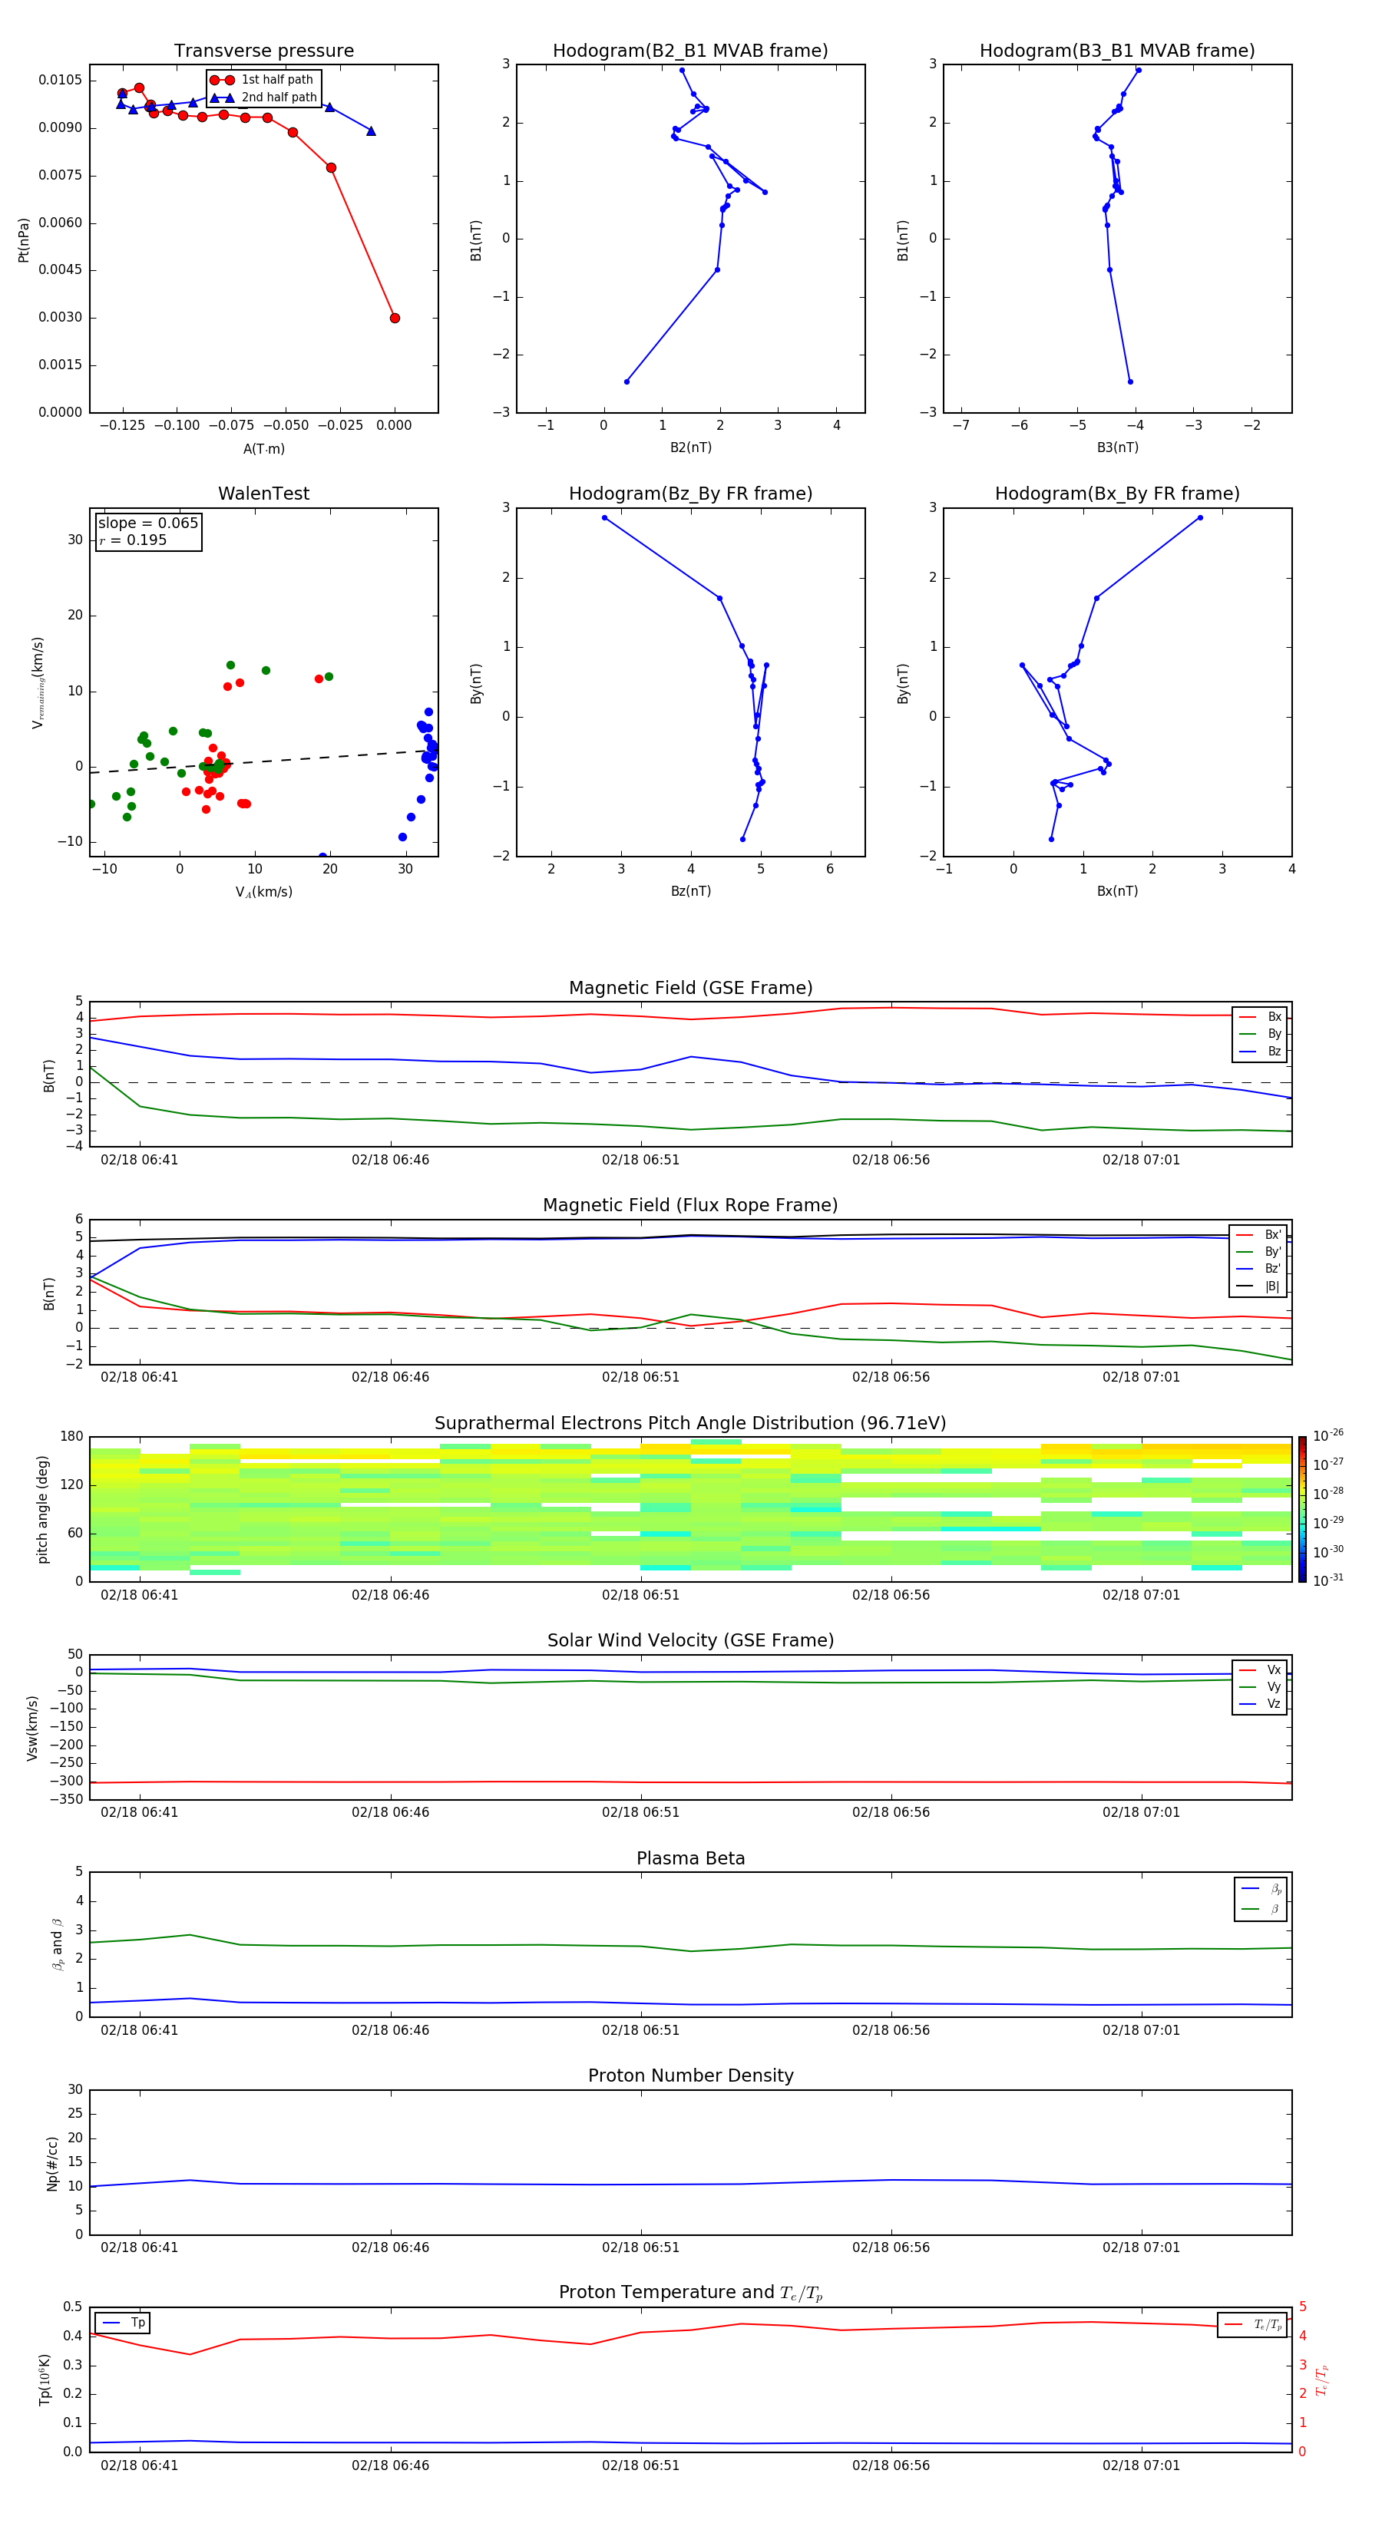This screenshot has height=2533, width=1382.
Task: Click the "Hodogram(B3_B1 MVAB frame)" title
Action: [1117, 51]
